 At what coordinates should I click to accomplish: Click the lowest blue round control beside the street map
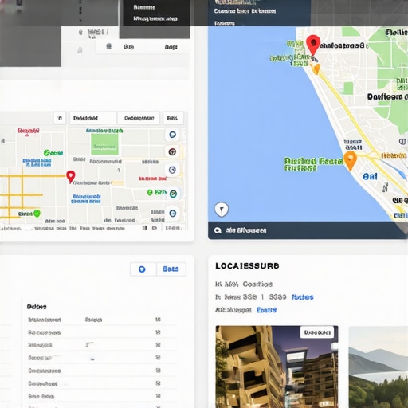tap(173, 214)
